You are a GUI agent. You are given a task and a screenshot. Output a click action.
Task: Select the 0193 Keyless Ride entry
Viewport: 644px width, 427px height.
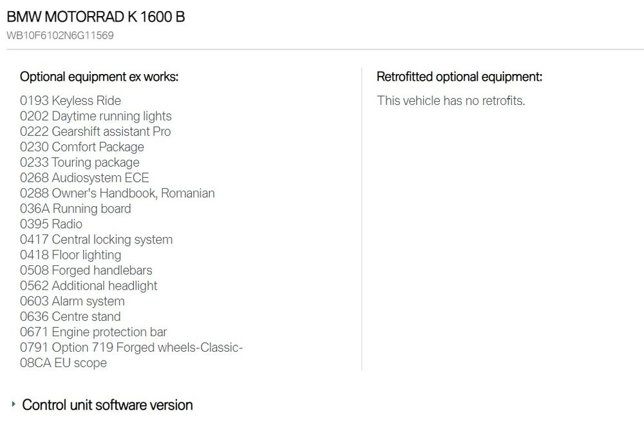(x=70, y=100)
